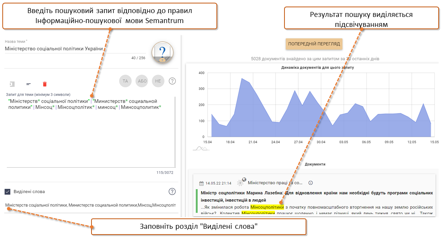Open the large question-mark help guide
444x238 pixels.
coord(162,53)
